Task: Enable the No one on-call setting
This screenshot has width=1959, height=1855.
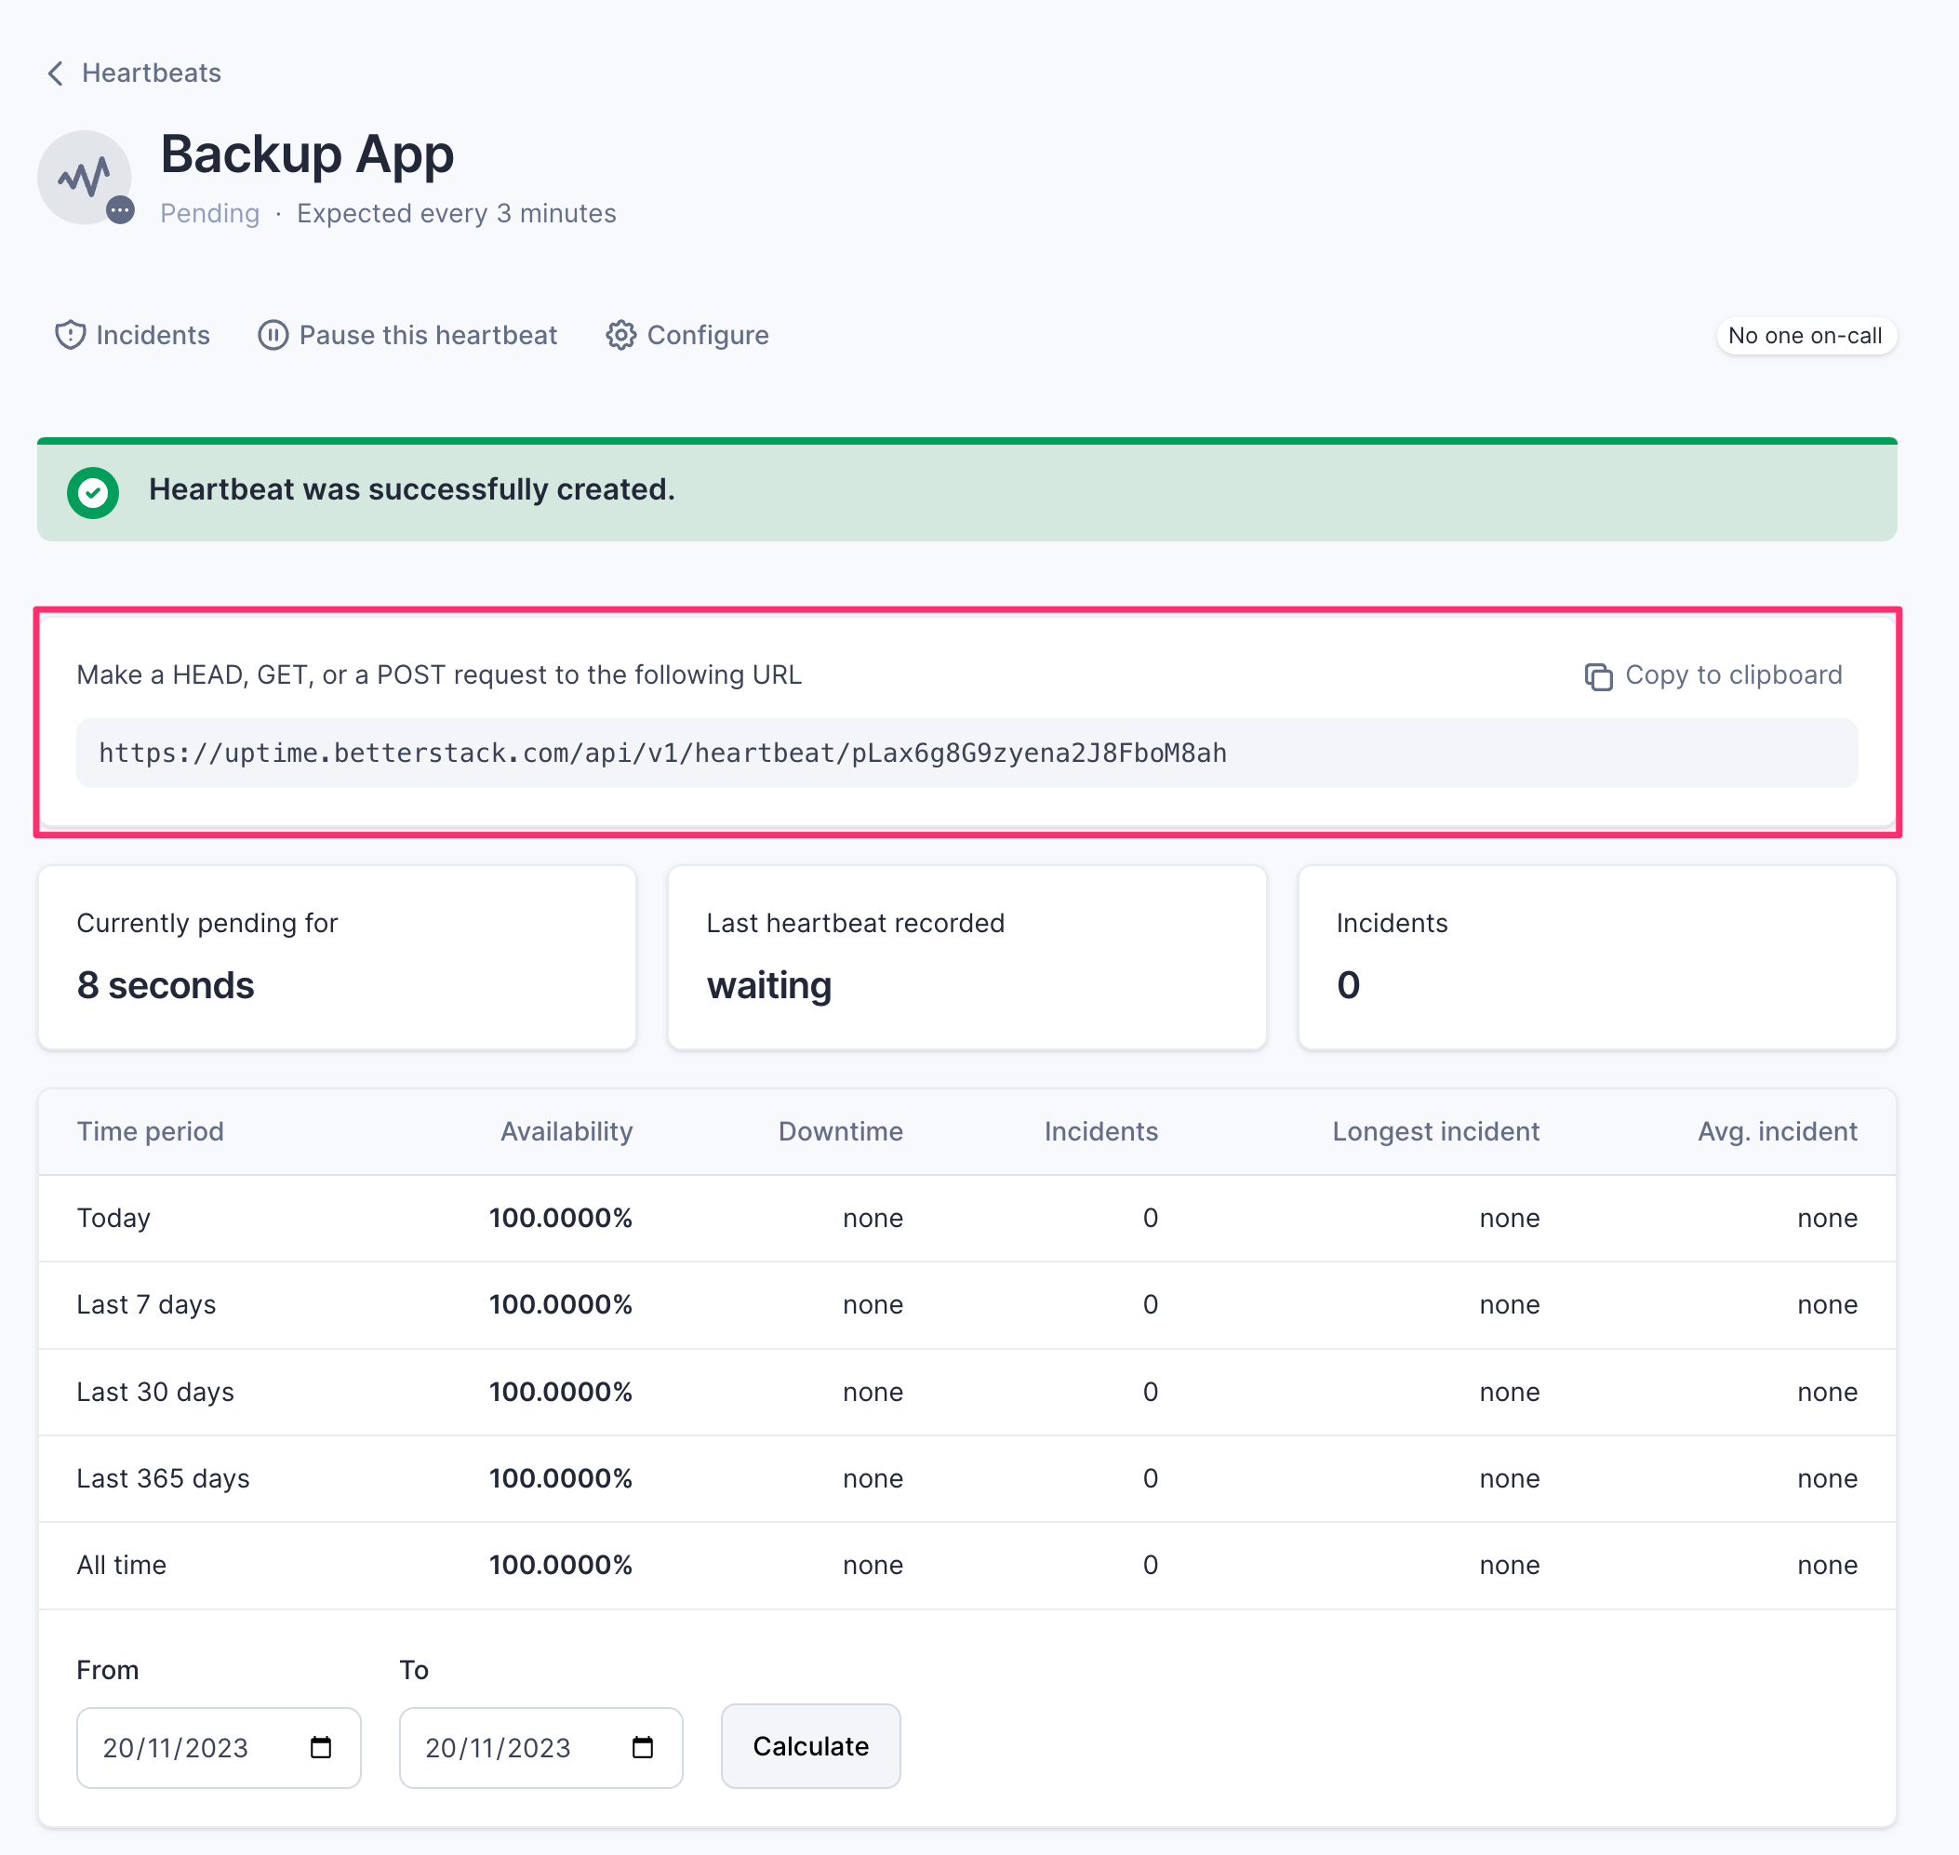Action: pyautogui.click(x=1804, y=335)
